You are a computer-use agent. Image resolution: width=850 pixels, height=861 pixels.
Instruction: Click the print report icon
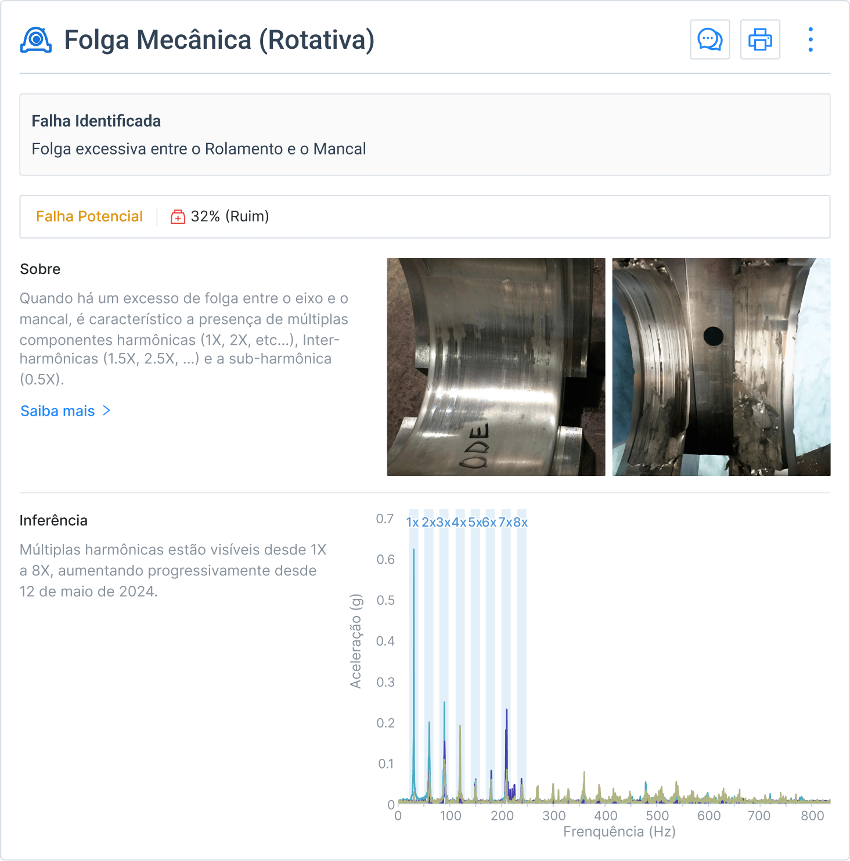pos(760,39)
